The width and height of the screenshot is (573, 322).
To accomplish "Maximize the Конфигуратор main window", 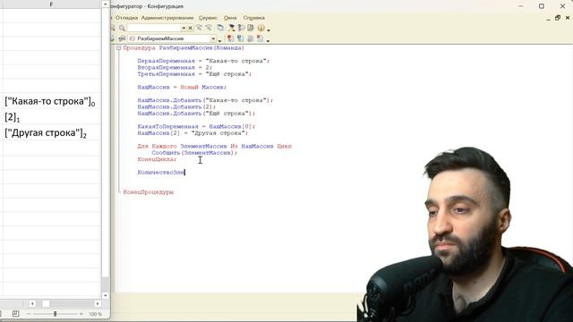I will pyautogui.click(x=542, y=6).
